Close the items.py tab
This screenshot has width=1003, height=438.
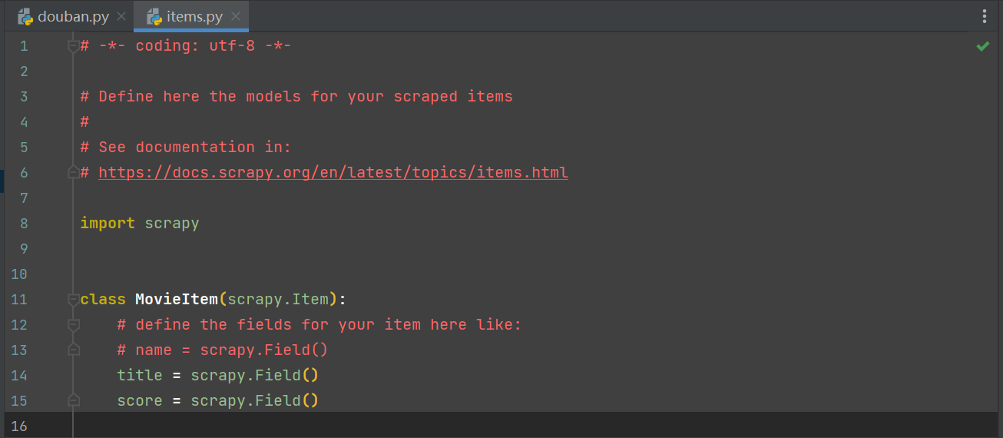[x=236, y=17]
